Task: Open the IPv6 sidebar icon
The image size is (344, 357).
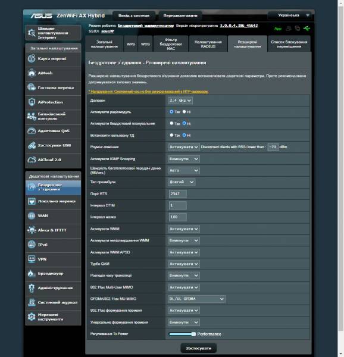Action: [32, 245]
